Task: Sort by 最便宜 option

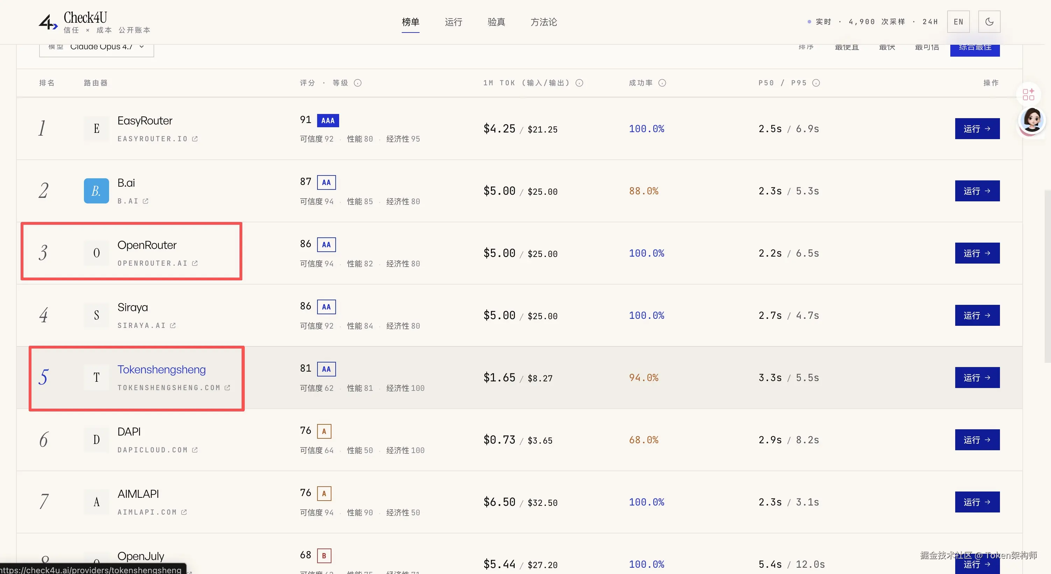Action: (847, 47)
